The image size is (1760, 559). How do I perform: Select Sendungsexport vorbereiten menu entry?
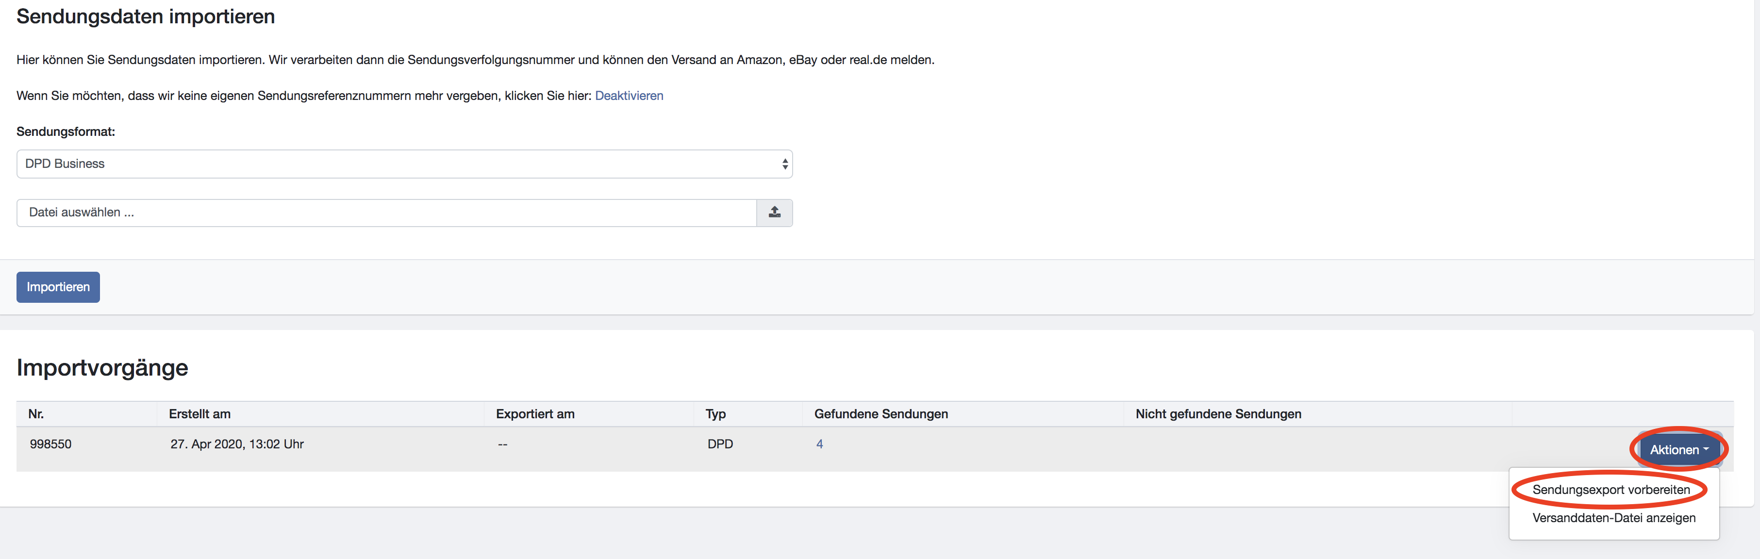click(1611, 490)
